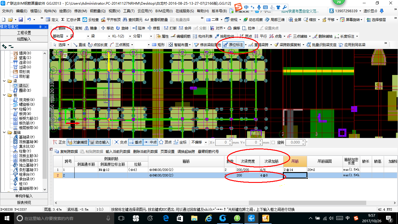The width and height of the screenshot is (398, 224).
Task: Open 查找图元 find element tool
Action: click(133, 20)
